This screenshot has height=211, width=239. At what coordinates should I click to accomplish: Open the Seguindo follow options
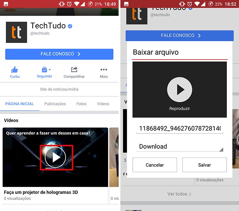[44, 72]
